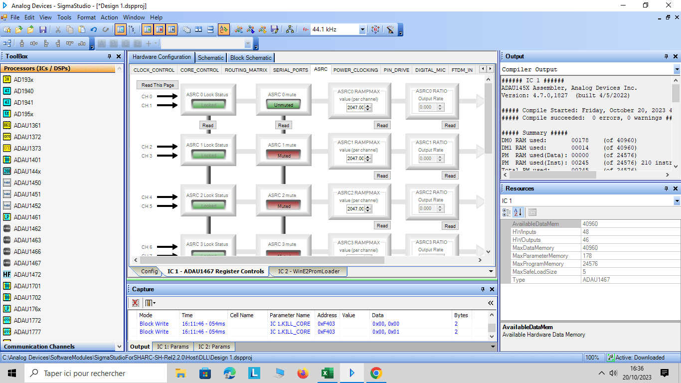
Task: Toggle the ASRC 1 mute Muted button
Action: [284, 156]
